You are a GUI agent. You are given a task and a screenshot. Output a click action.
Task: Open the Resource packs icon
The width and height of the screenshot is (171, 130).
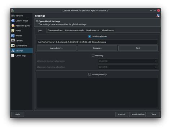tap(13, 26)
